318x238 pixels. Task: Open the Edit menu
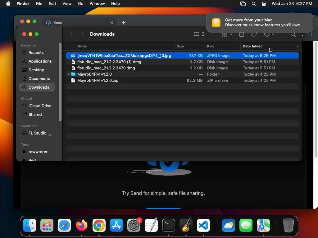52,4
